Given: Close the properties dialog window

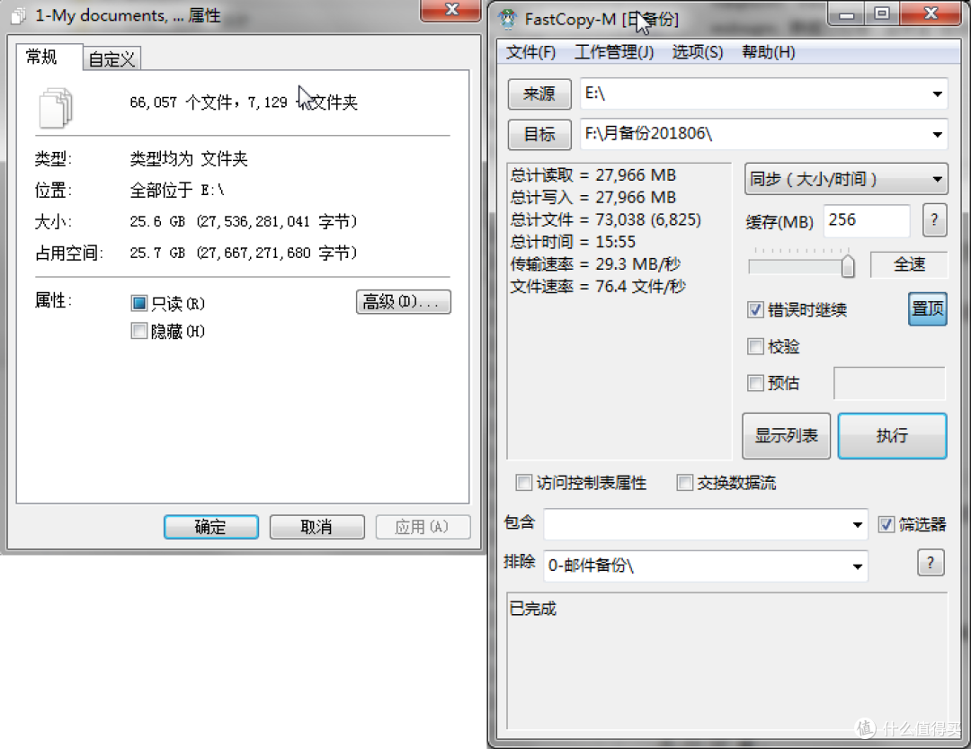Looking at the screenshot, I should (x=450, y=10).
